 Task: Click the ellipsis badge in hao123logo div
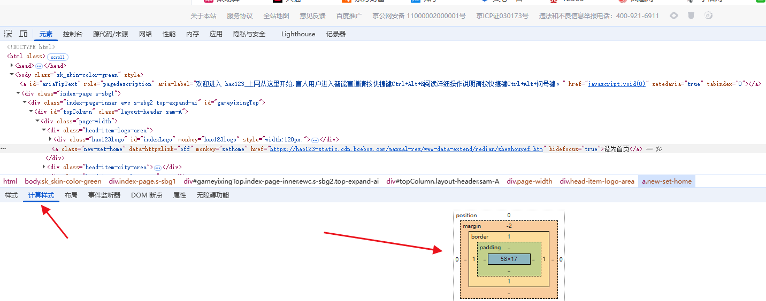tap(315, 139)
